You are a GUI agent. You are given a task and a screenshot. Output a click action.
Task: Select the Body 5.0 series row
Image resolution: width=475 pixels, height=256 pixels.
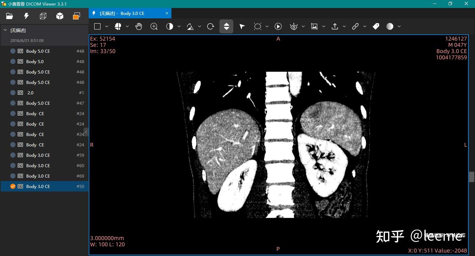click(x=44, y=61)
